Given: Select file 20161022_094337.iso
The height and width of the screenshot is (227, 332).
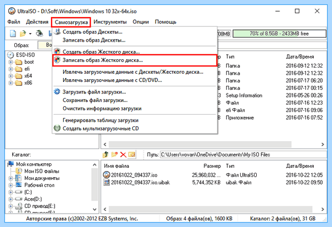Looking at the screenshot, I should [134, 175].
